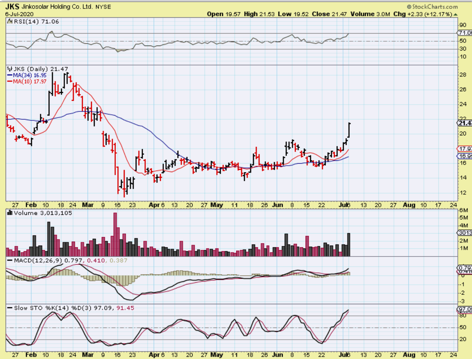Click the 4M label on the volume scale
The width and height of the screenshot is (472, 359).
pos(464,225)
